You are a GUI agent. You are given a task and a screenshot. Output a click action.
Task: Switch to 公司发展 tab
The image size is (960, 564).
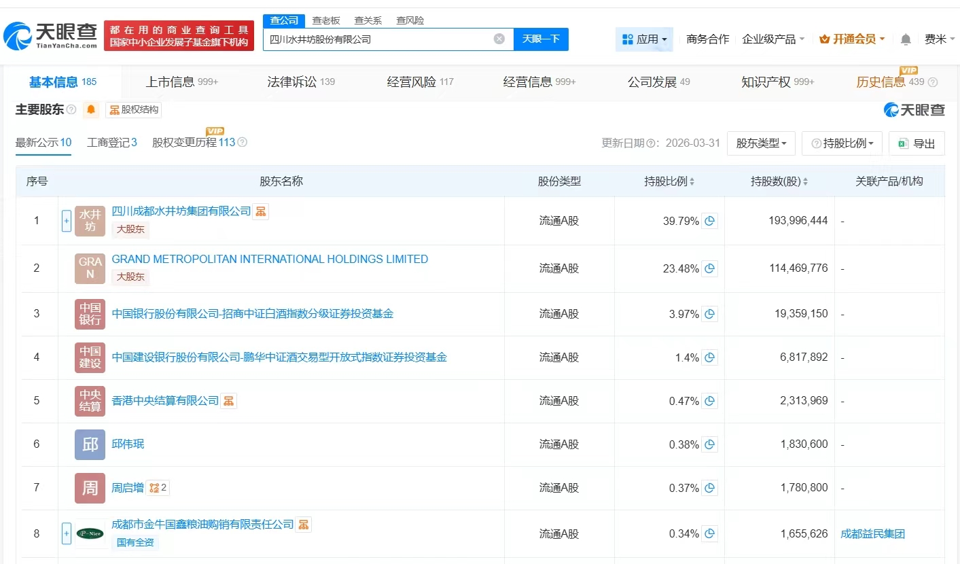tap(658, 82)
